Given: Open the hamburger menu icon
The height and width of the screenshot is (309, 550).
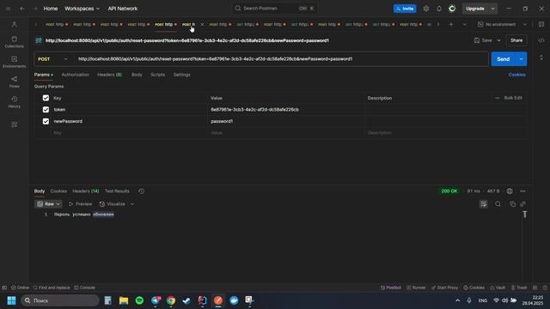Looking at the screenshot, I should click(8, 9).
